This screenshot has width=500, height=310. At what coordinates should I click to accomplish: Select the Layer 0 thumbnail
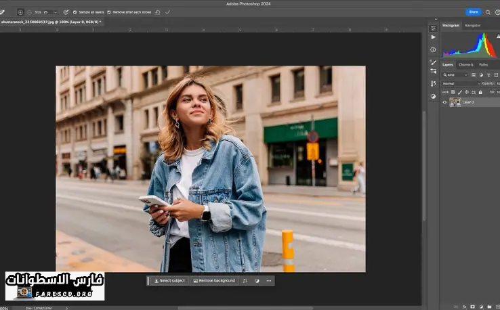point(455,102)
